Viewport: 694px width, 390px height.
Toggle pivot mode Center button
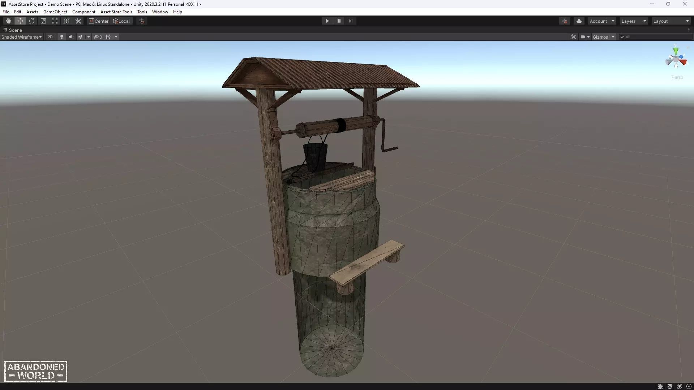(x=99, y=21)
